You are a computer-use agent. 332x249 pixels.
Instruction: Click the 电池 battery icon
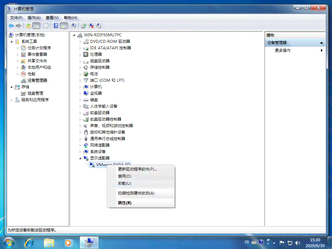click(86, 74)
